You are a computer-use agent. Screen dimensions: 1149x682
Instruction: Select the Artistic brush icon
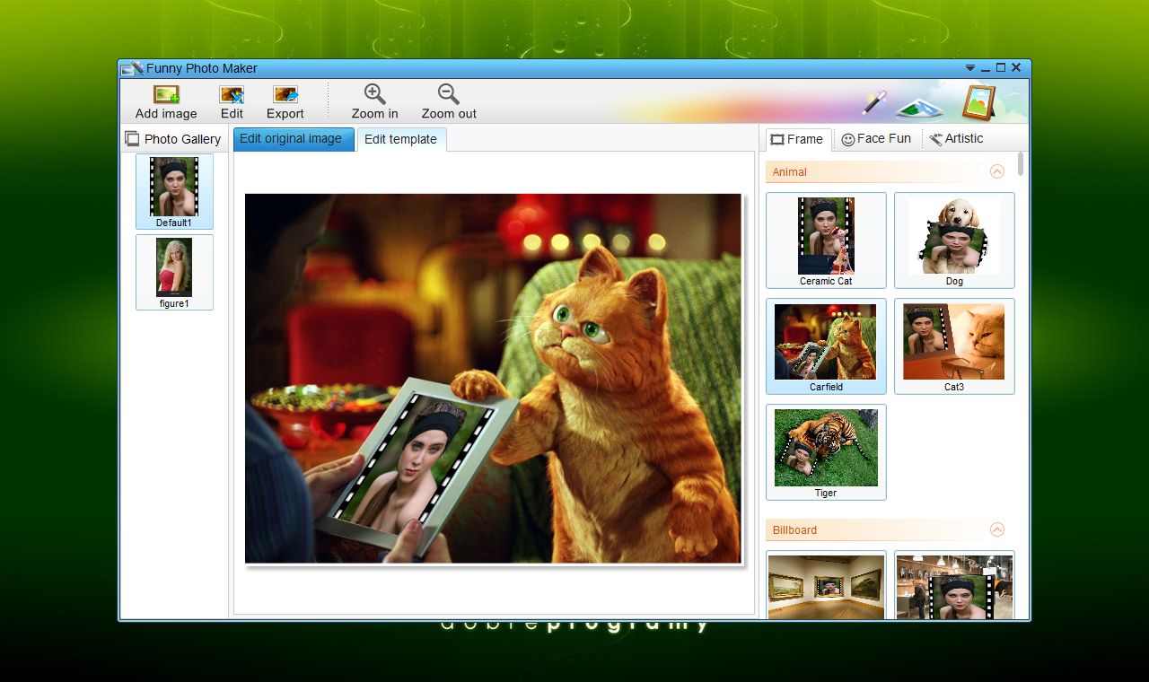[x=936, y=138]
